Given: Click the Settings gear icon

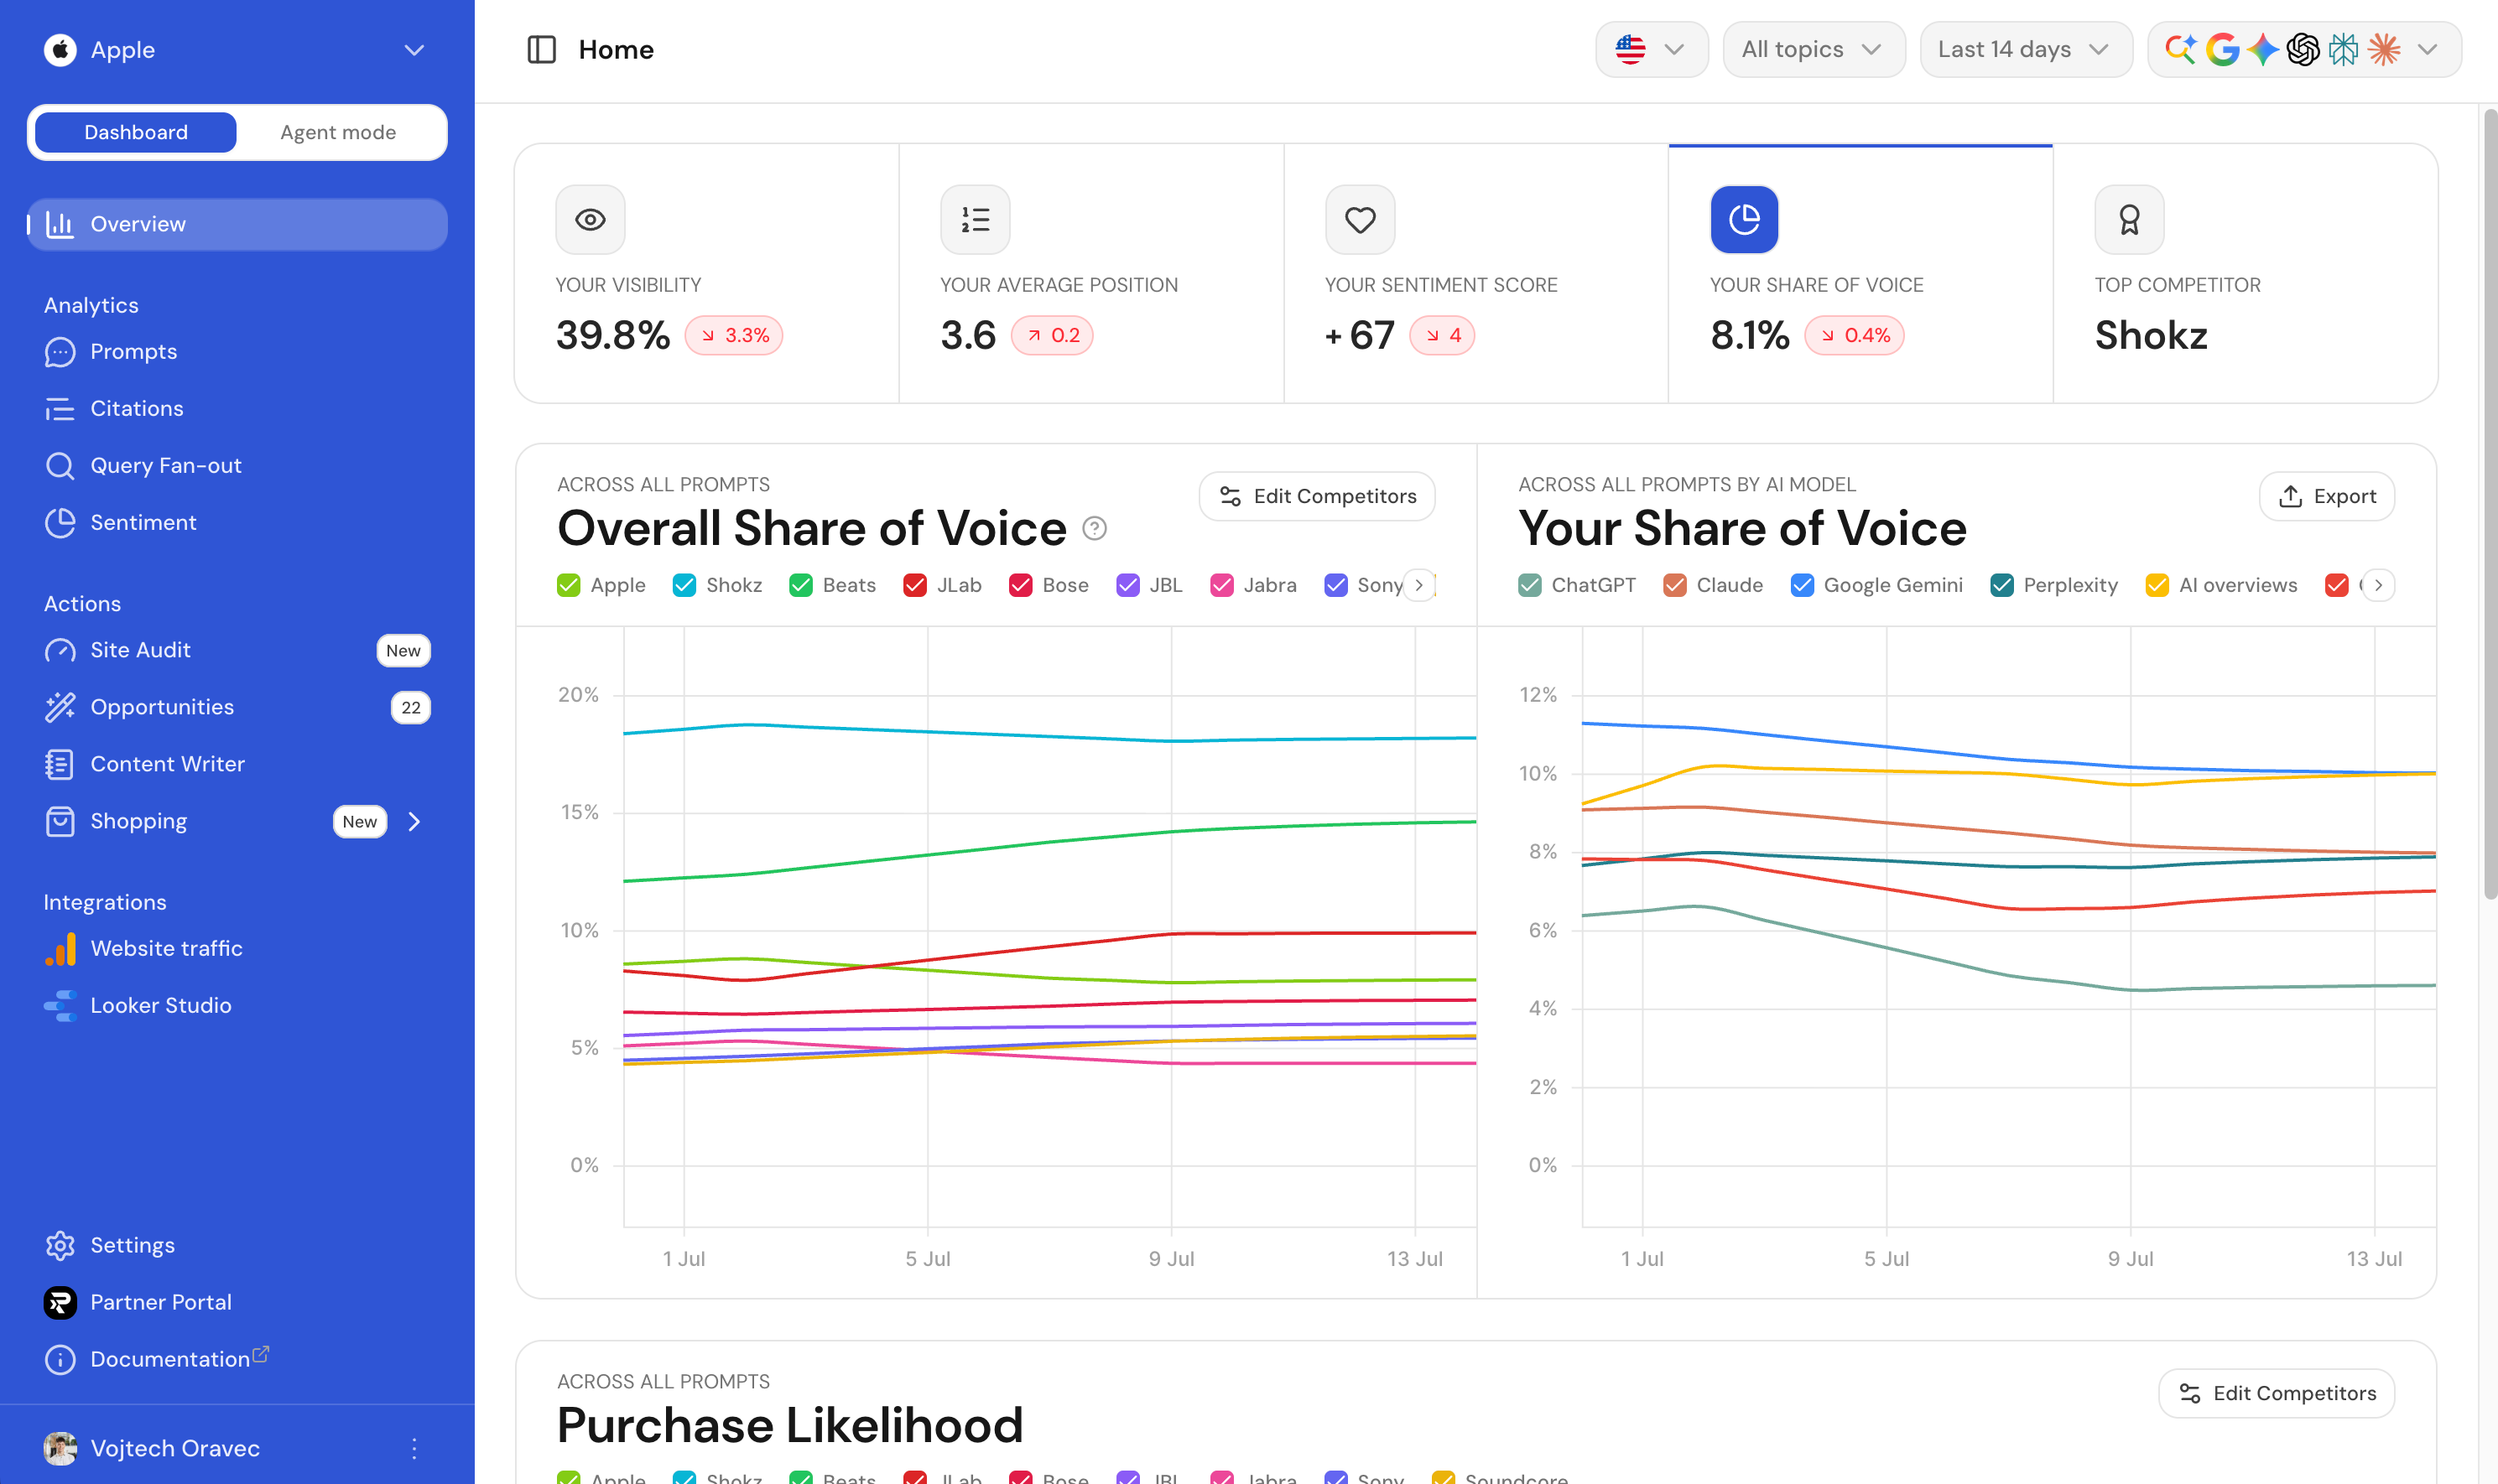Looking at the screenshot, I should coord(60,1246).
